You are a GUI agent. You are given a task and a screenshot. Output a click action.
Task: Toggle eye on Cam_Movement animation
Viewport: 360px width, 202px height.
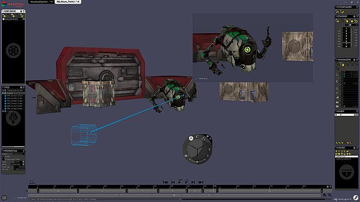click(x=23, y=19)
